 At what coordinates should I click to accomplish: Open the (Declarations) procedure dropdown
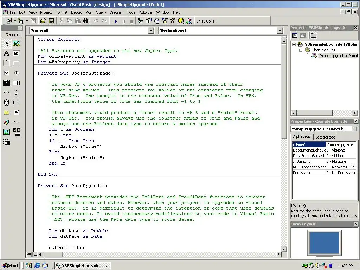(280, 30)
